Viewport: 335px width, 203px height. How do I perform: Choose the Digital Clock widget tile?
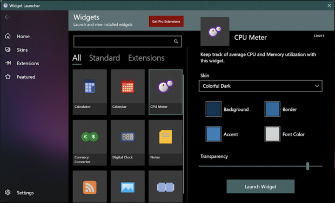128,143
